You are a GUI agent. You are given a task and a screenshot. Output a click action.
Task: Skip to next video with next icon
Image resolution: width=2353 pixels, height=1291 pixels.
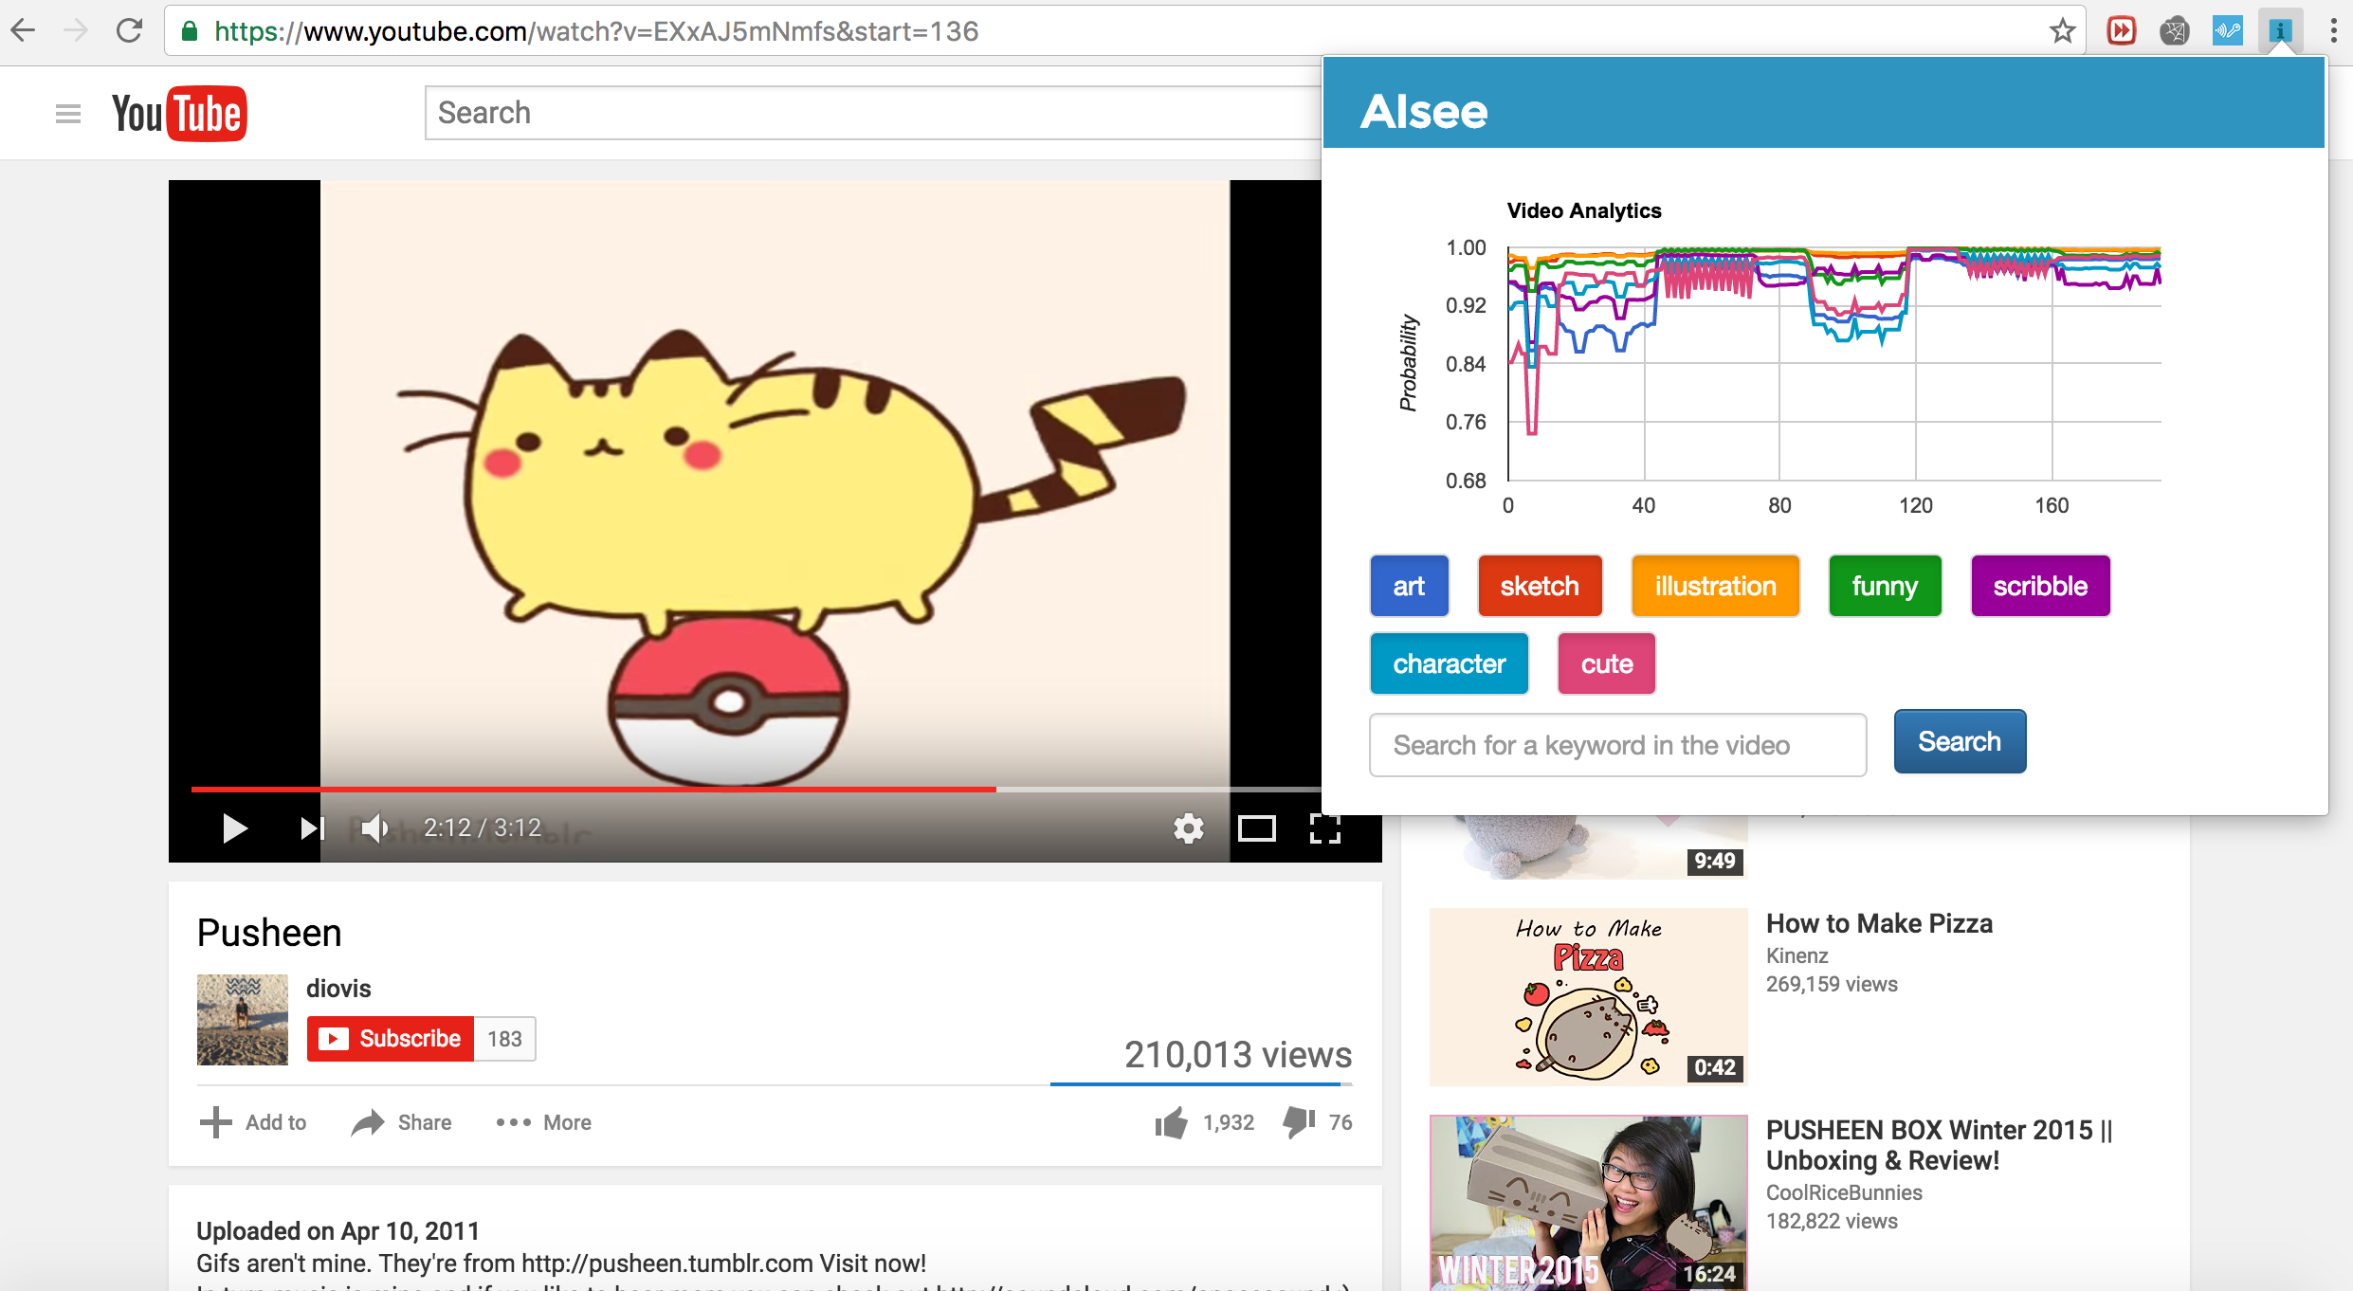pos(312,828)
